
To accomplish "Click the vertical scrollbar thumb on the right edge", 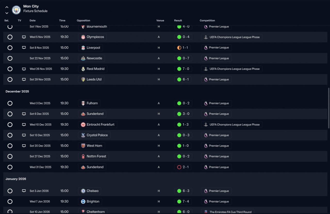I will [x=328, y=108].
